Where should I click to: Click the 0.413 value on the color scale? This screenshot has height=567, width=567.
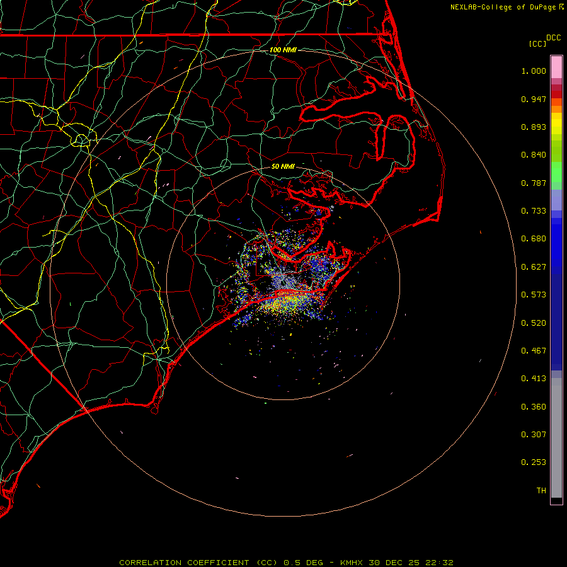coord(534,379)
